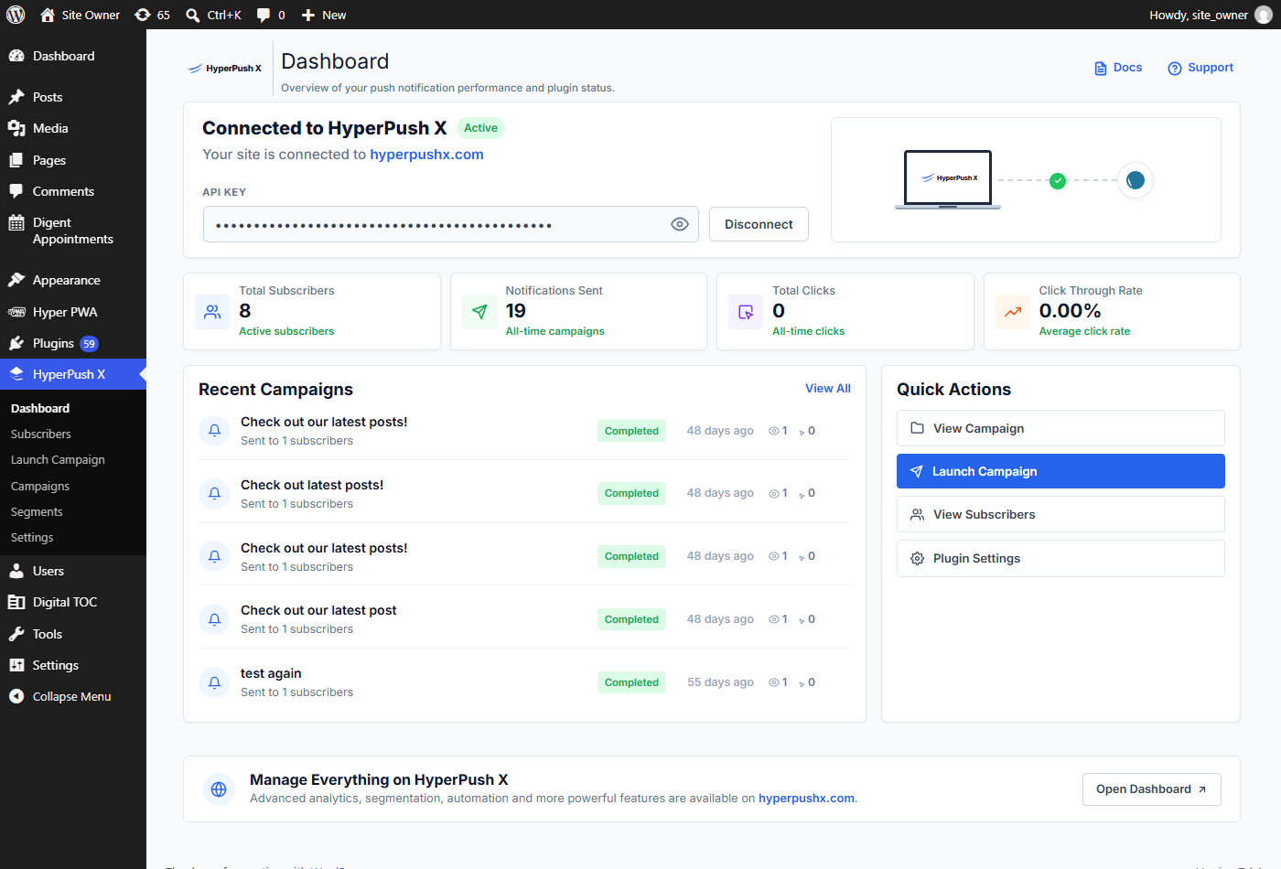The height and width of the screenshot is (869, 1281).
Task: Click the campaign title 'Check out latest posts!'
Action: [x=312, y=485]
